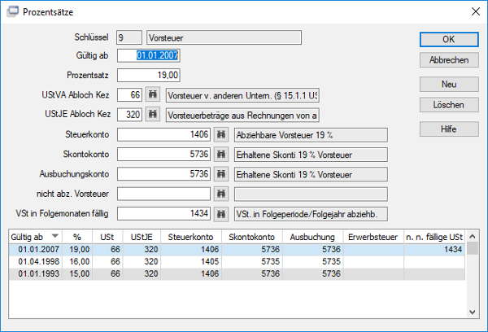Click the % column header
The width and height of the screenshot is (488, 332).
pos(77,237)
